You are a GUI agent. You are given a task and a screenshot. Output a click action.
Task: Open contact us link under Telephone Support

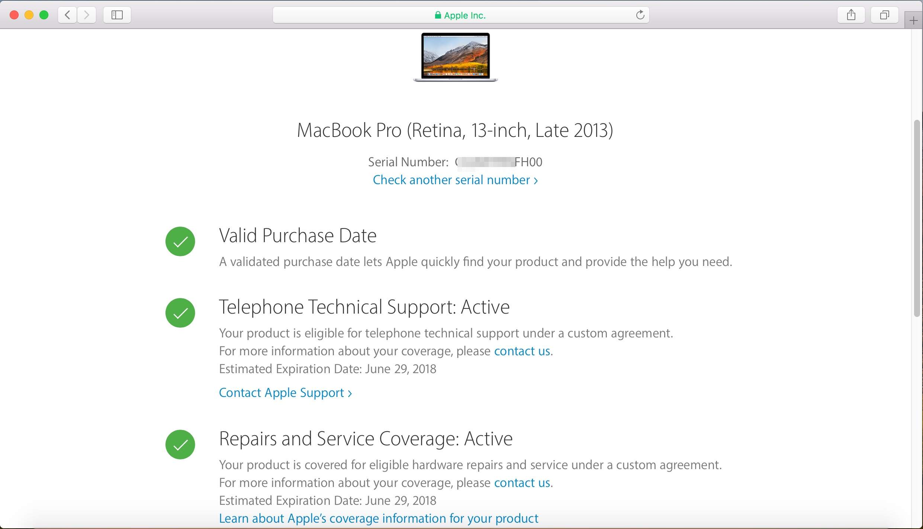pos(522,351)
